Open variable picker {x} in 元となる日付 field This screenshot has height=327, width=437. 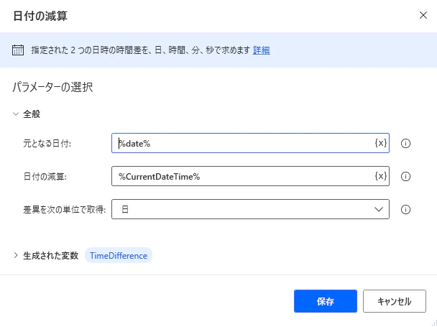(x=381, y=143)
